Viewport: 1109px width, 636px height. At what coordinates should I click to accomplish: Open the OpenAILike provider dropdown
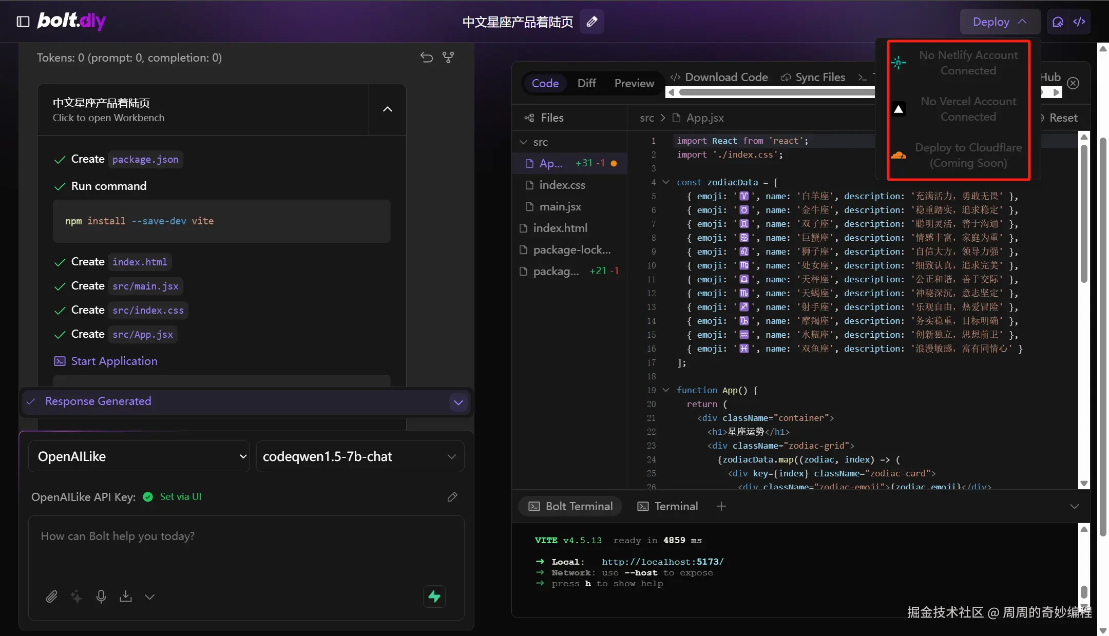139,456
